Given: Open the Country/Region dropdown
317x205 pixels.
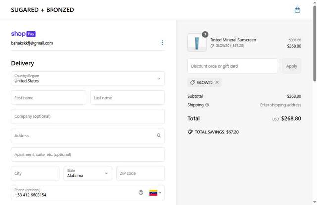Looking at the screenshot, I should click(88, 78).
